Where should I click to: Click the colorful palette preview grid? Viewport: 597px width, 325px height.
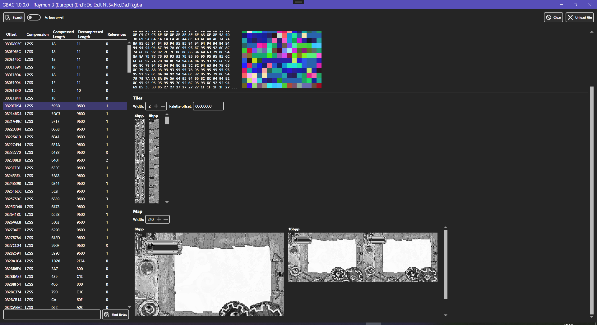tap(282, 59)
